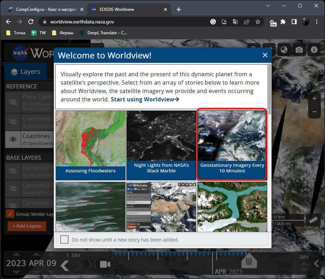
Task: Open a new browser tab
Action: point(179,9)
